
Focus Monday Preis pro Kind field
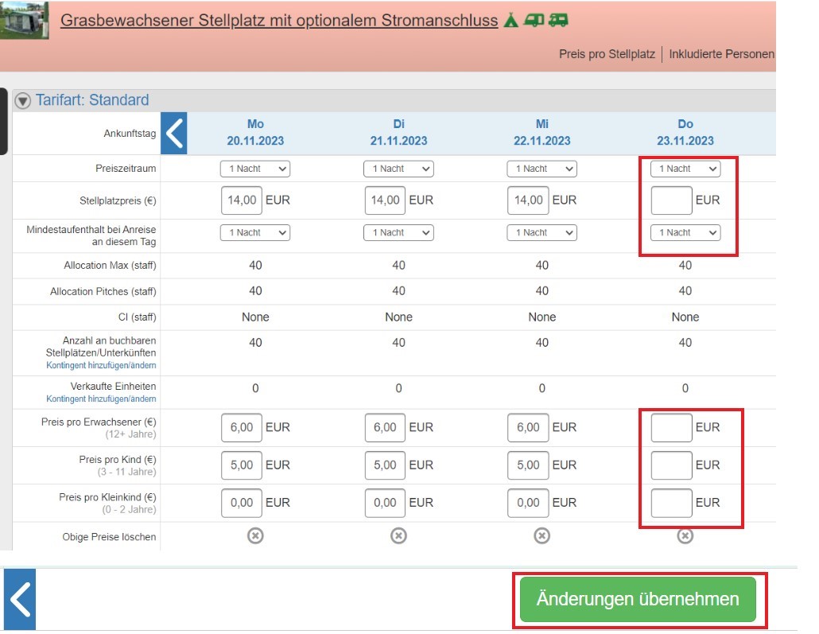click(241, 465)
